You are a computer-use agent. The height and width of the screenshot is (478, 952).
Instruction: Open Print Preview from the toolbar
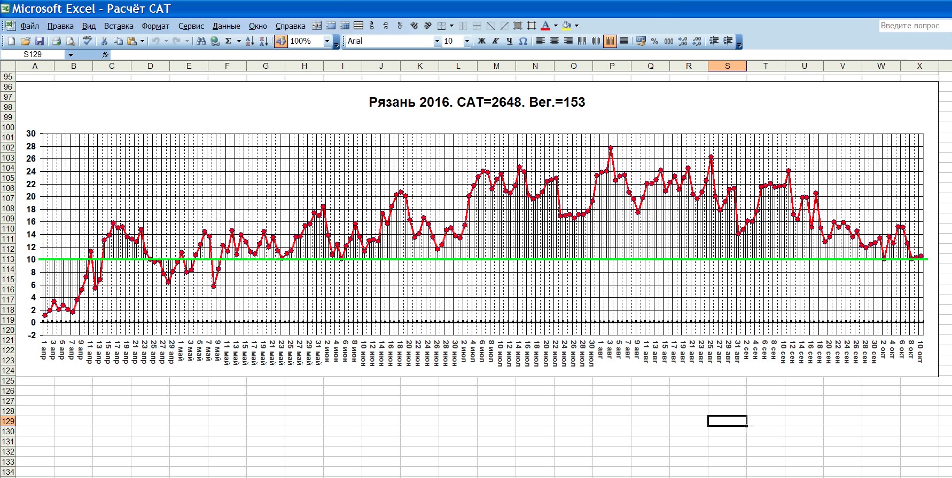70,41
